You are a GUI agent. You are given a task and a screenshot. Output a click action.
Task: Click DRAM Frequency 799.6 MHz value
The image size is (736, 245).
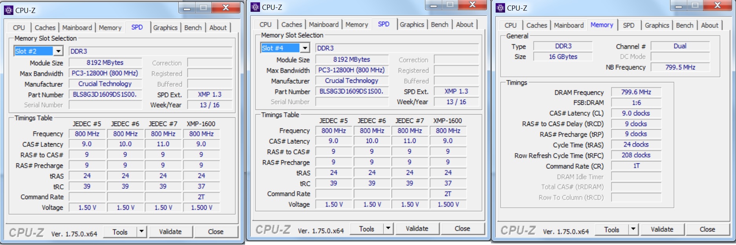pyautogui.click(x=636, y=92)
